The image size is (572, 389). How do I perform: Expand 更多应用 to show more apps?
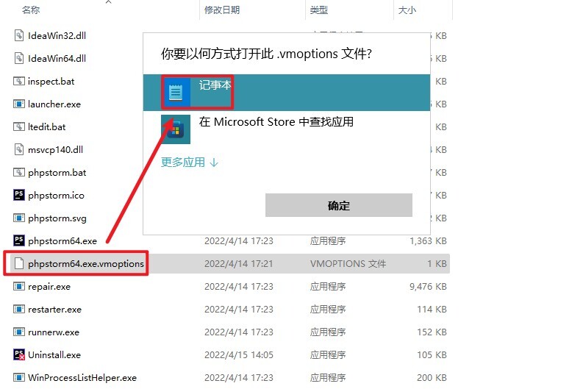[x=190, y=162]
